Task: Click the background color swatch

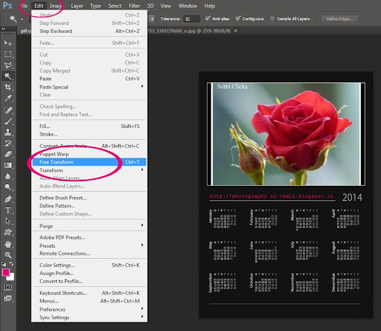Action: point(12,277)
